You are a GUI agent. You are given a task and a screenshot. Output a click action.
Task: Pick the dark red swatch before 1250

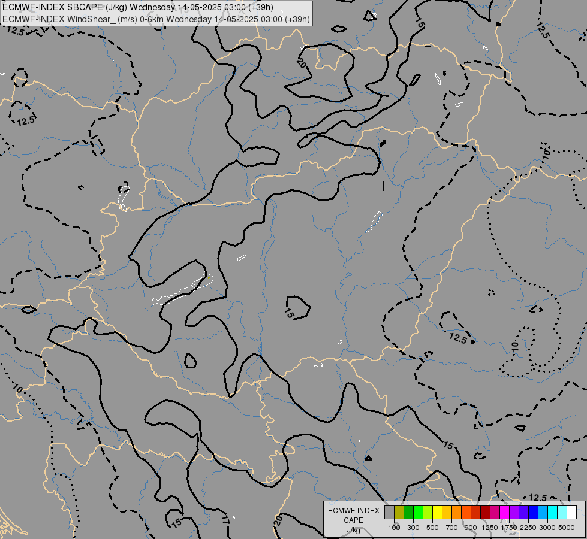(485, 513)
